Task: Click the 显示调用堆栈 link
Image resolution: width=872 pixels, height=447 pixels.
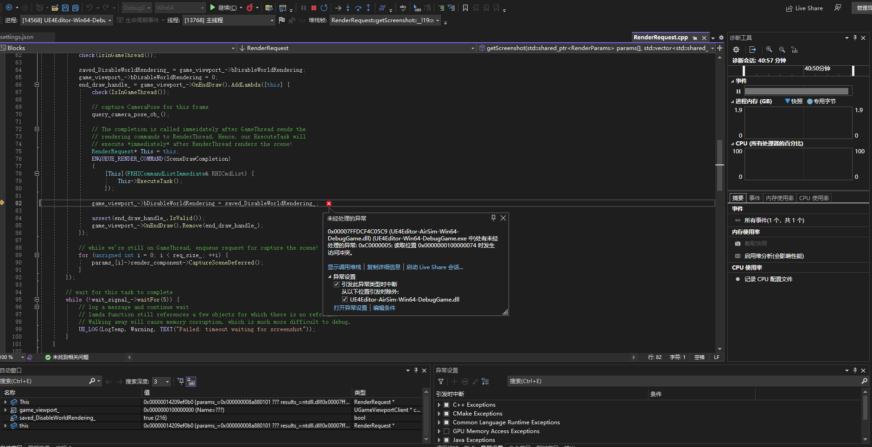Action: [x=344, y=267]
